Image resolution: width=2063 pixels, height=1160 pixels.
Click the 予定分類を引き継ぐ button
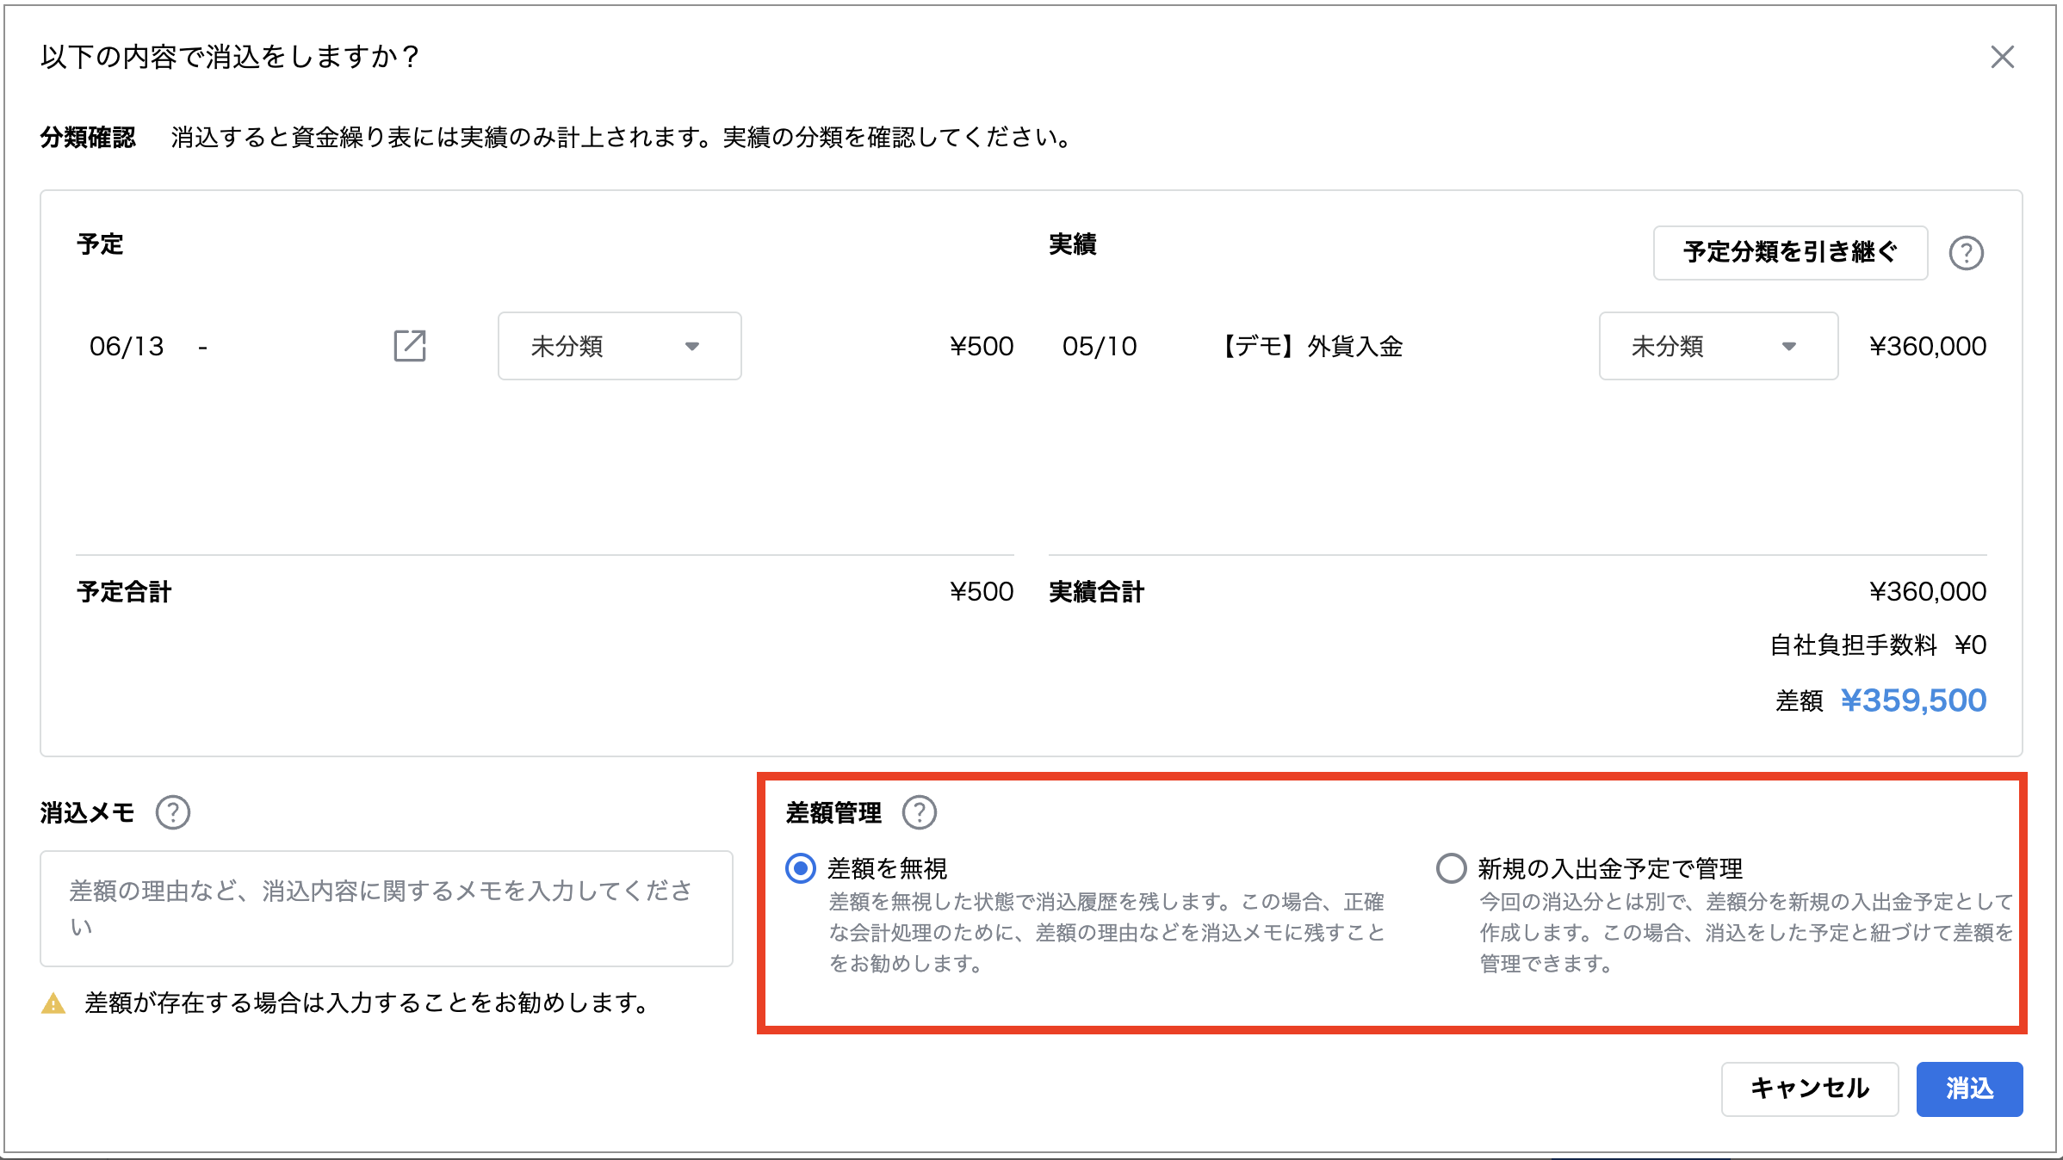tap(1790, 252)
